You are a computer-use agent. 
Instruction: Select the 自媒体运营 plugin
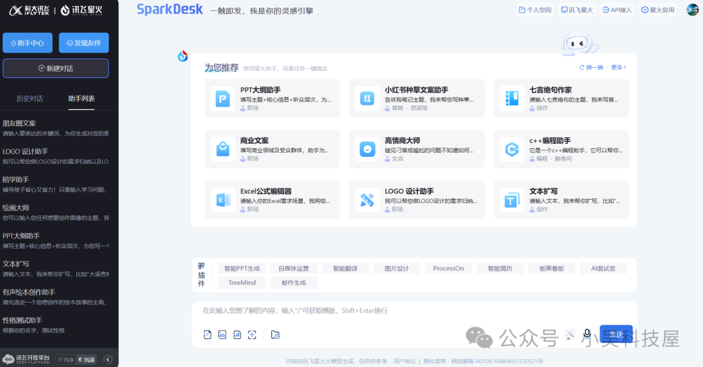point(294,268)
